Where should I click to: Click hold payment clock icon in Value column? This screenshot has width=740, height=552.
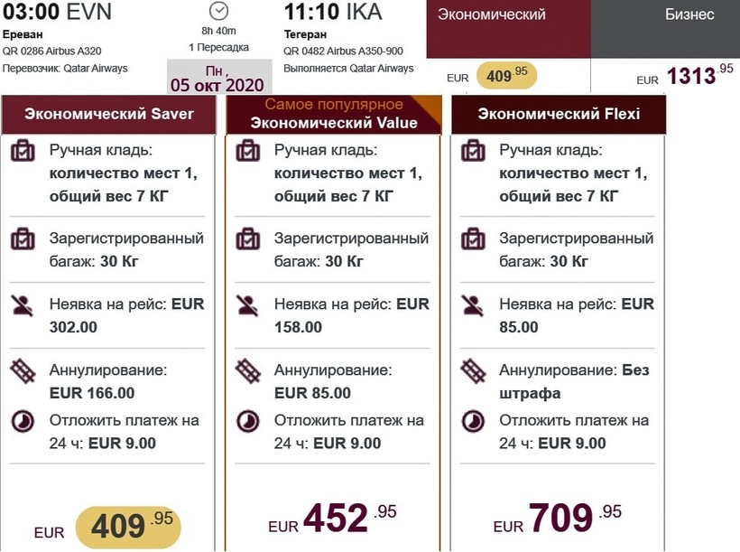pyautogui.click(x=247, y=421)
